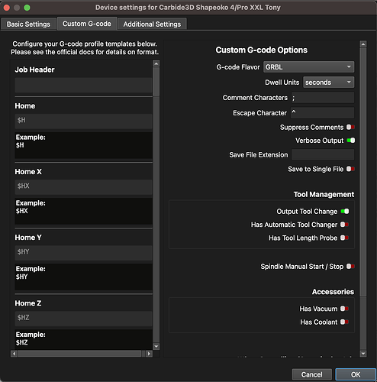Open the G-code Flavor GRBL dropdown

tap(308, 67)
